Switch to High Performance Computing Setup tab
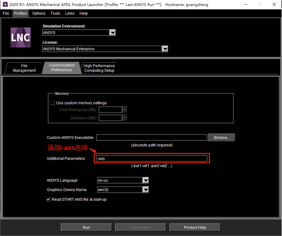The width and height of the screenshot is (282, 236). pyautogui.click(x=99, y=68)
